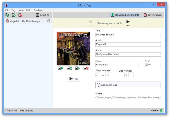Click the total tracks field showing 12
Image resolution: width=170 pixels, height=118 pixels.
(108, 75)
